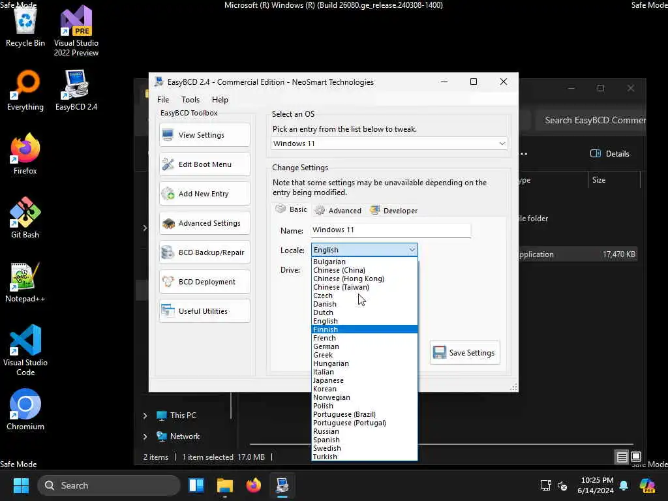
Task: Choose Portuguese (Brazil) locale
Action: 364,414
